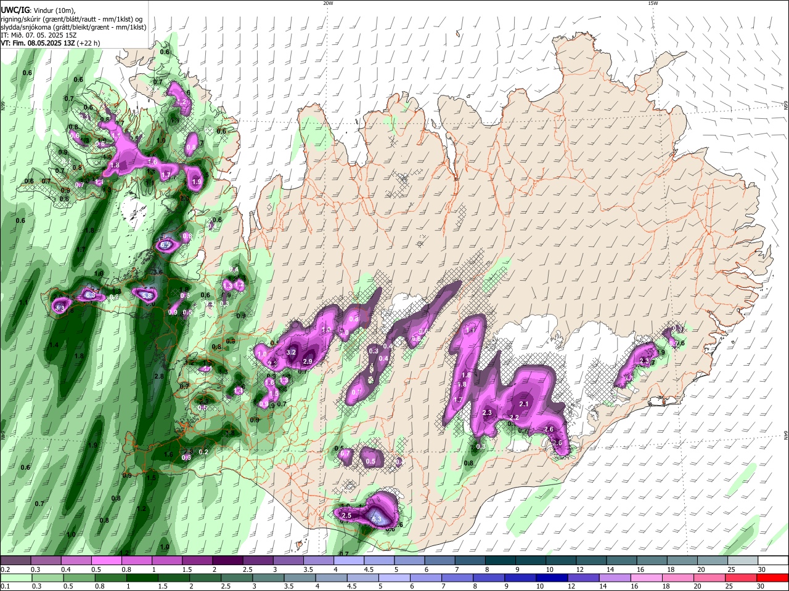Viewport: 789px width, 591px height.
Task: Select the deep blue 10 rain legend swatch
Action: [551, 578]
